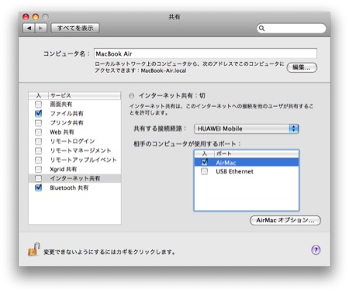Check the インターネット共有 service checkbox
Screen dimensions: 349x292
[x=38, y=178]
